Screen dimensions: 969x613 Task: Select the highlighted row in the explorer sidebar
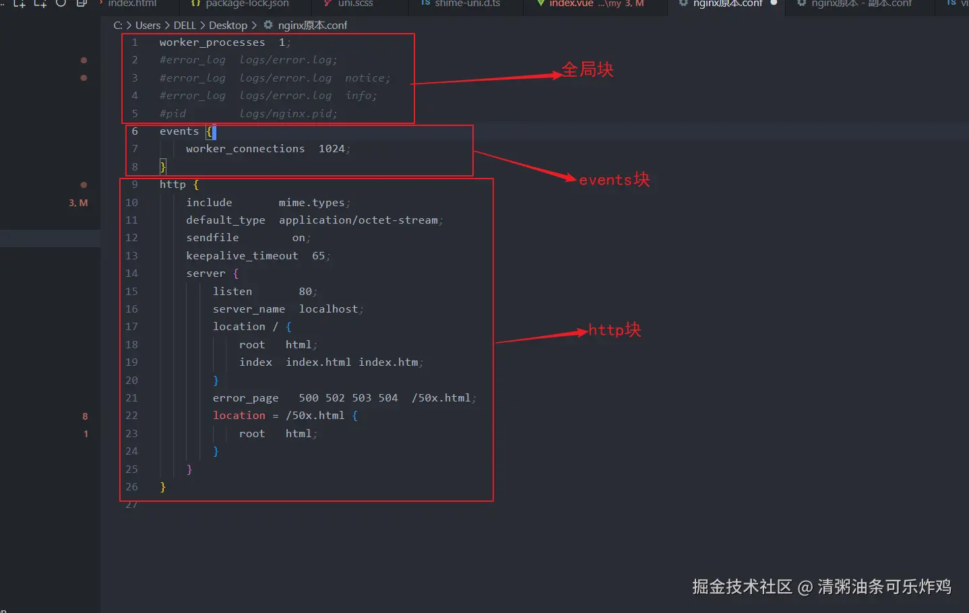(50, 238)
